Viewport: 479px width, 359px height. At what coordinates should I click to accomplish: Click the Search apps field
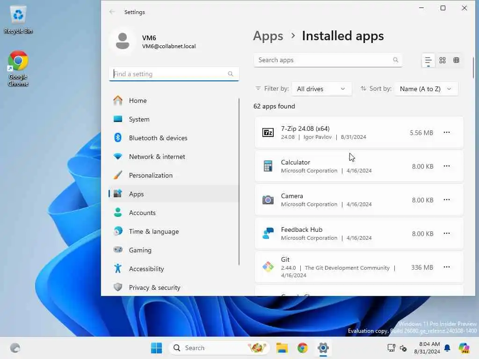[x=328, y=60]
